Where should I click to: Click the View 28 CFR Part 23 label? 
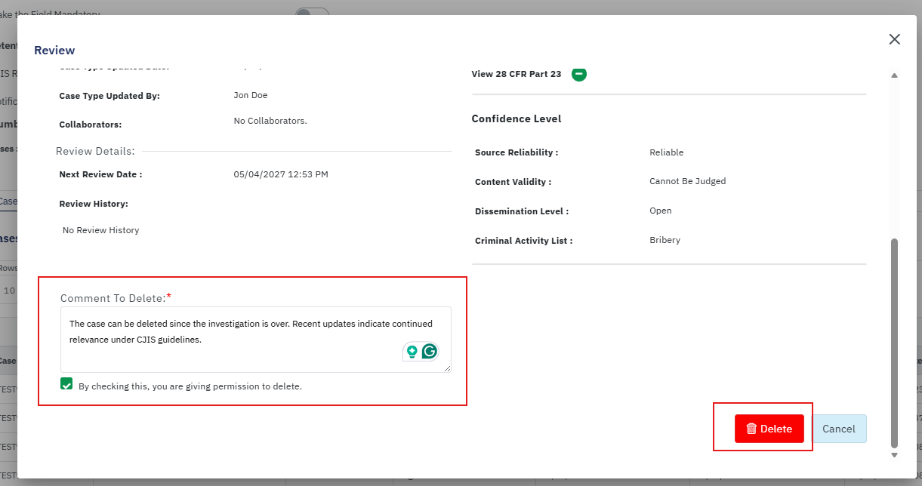point(516,74)
